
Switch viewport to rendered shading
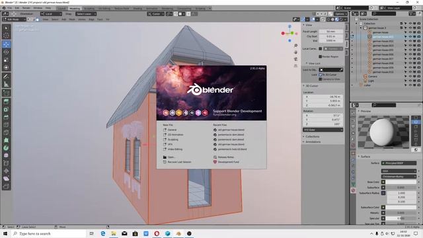pyautogui.click(x=341, y=19)
